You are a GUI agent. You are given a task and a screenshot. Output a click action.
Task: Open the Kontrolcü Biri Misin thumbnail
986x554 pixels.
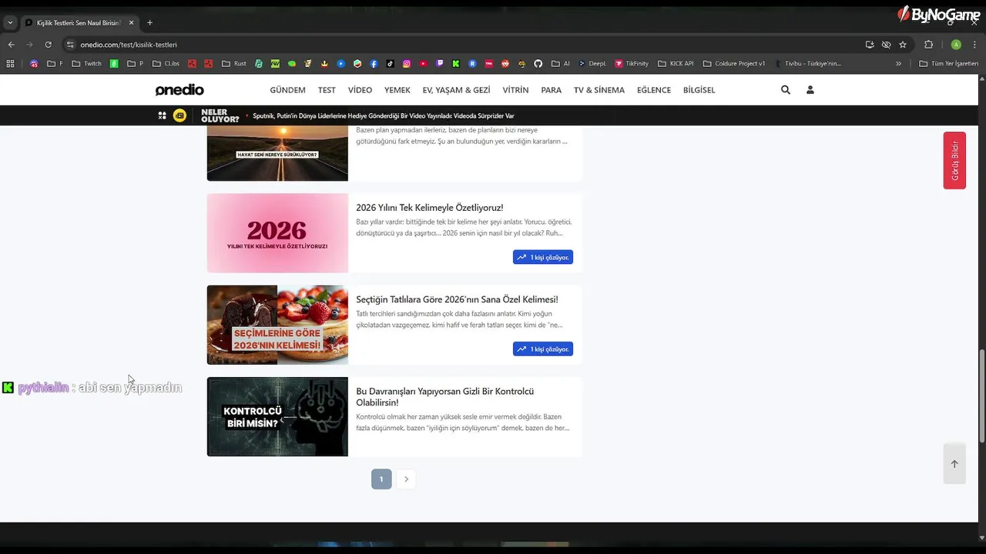point(277,416)
